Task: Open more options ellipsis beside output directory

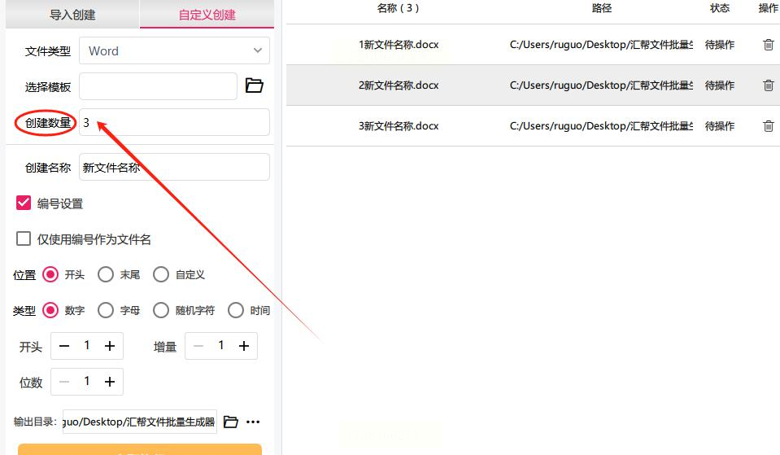Action: tap(253, 422)
